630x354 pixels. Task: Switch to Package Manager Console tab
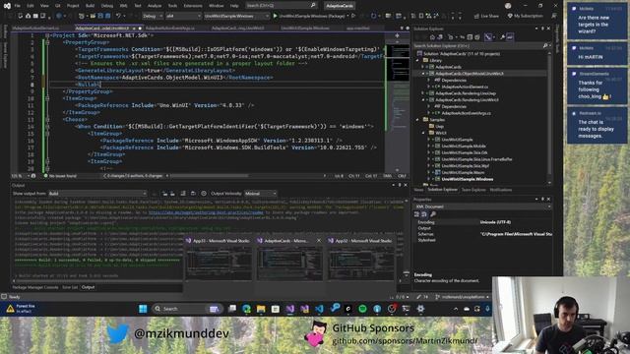(35, 287)
